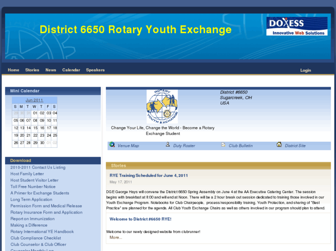Image resolution: width=336 pixels, height=251 pixels.
Task: Click the More... link under Welcome
Action: pyautogui.click(x=116, y=238)
